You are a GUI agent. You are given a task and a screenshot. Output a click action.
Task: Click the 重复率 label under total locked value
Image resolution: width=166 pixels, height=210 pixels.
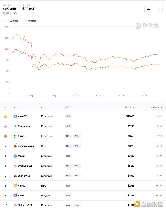pyautogui.click(x=6, y=13)
